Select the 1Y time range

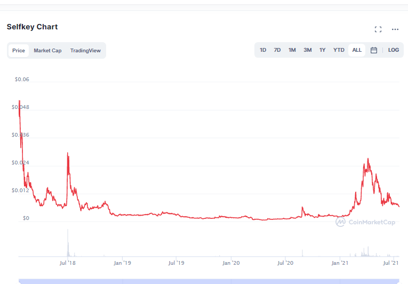(322, 50)
